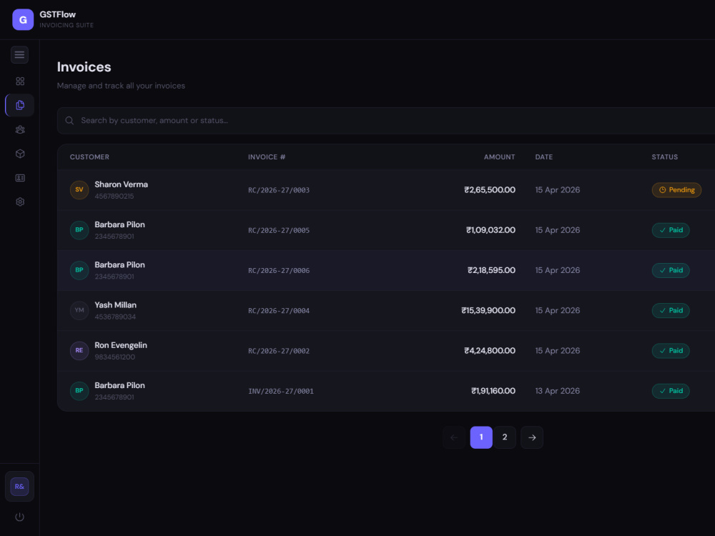715x536 pixels.
Task: Go to page 2 of invoices
Action: pos(505,437)
